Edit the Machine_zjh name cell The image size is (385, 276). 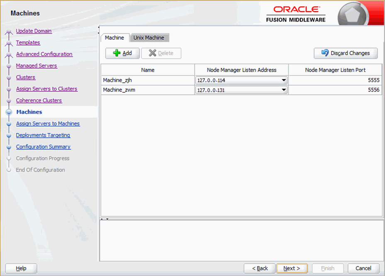(x=147, y=80)
